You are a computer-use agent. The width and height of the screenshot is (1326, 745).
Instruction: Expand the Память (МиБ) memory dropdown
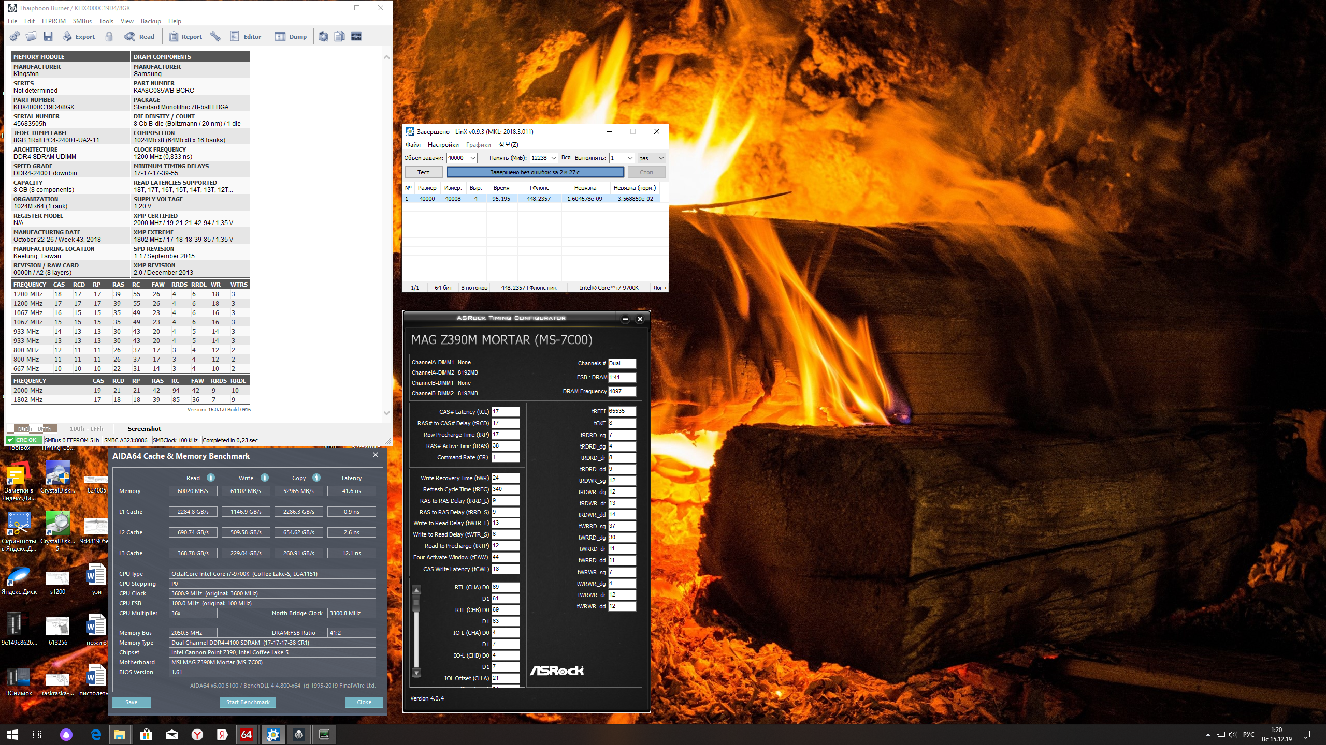(x=553, y=158)
